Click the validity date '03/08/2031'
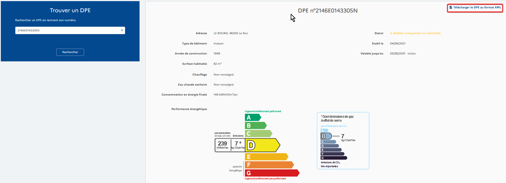506x183 pixels. tap(398, 54)
